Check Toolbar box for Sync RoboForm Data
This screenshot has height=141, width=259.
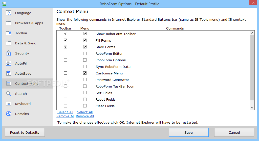[66, 66]
